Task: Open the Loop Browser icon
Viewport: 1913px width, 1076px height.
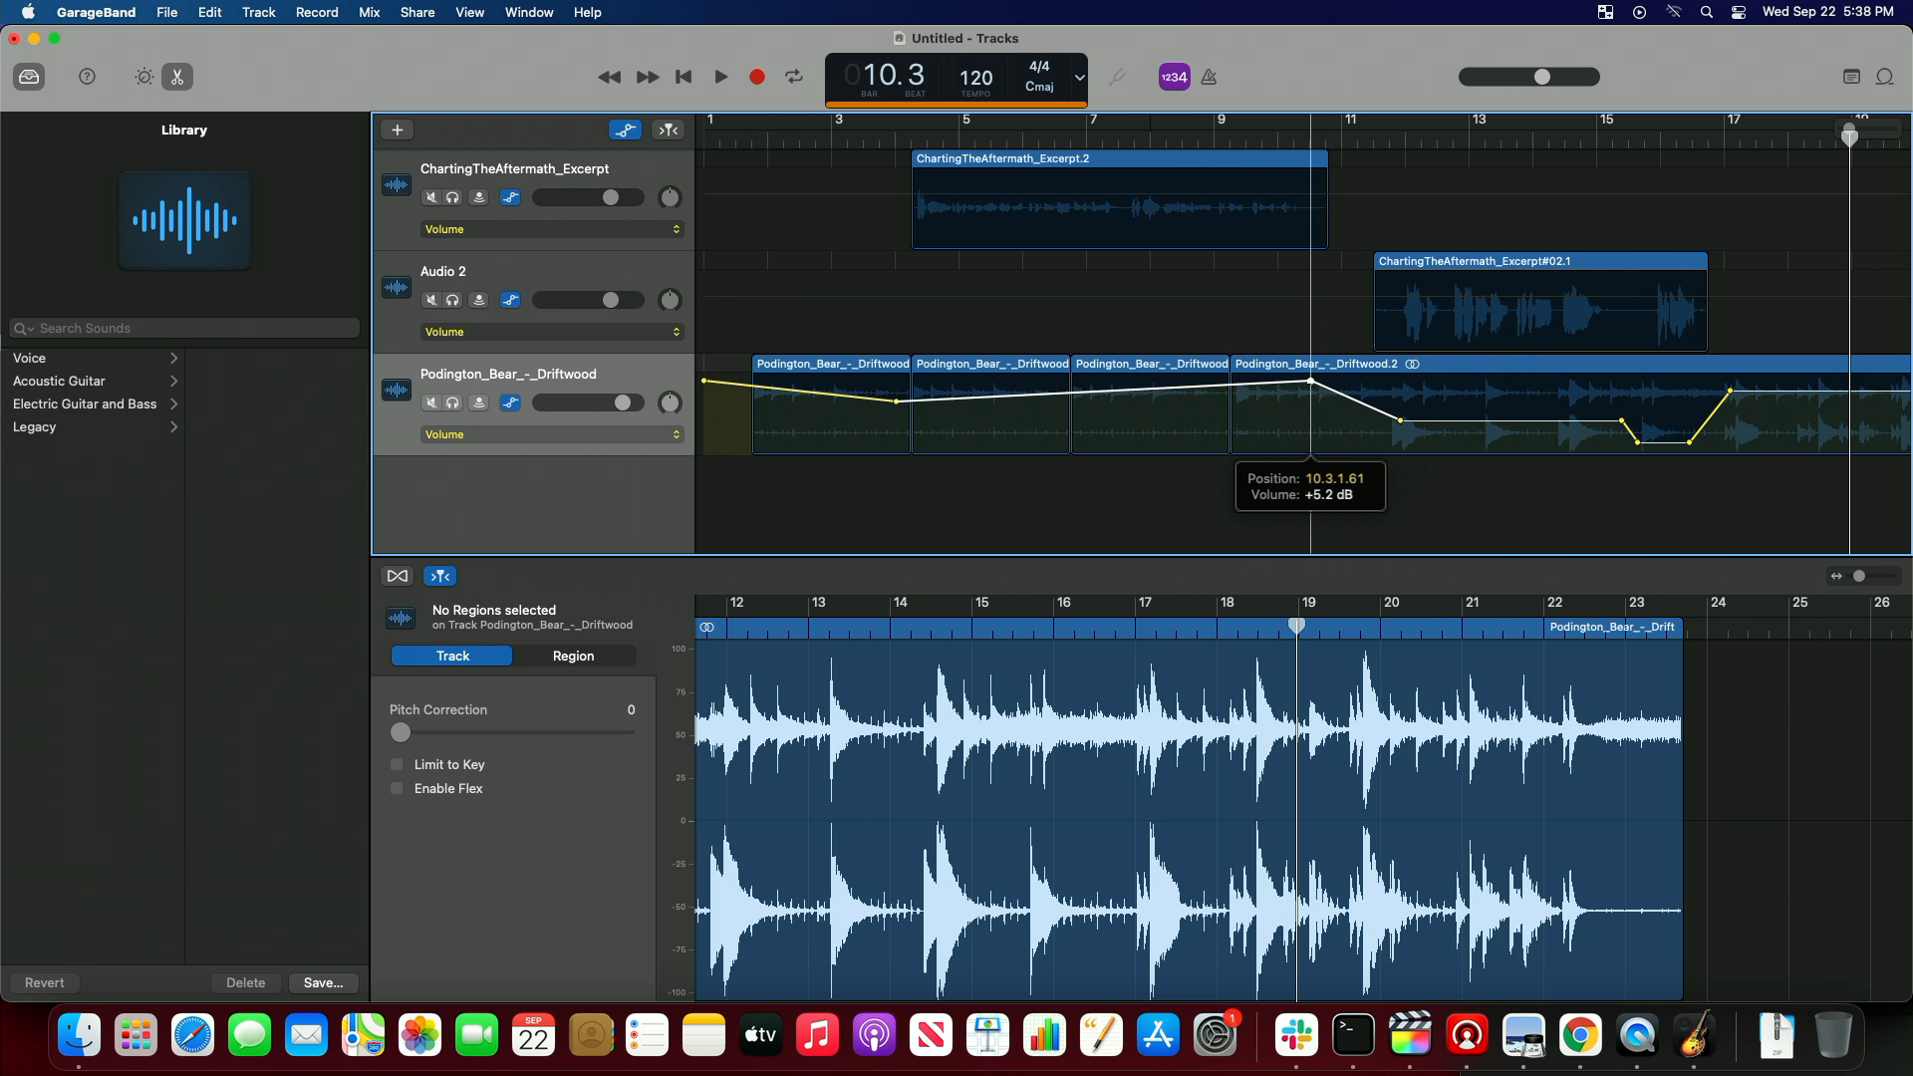Action: [x=1884, y=77]
